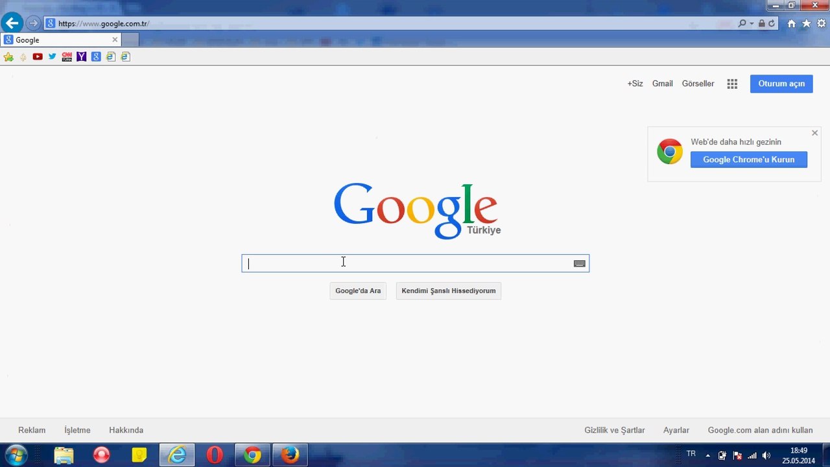830x467 pixels.
Task: Click the network signal tray icon
Action: point(752,455)
